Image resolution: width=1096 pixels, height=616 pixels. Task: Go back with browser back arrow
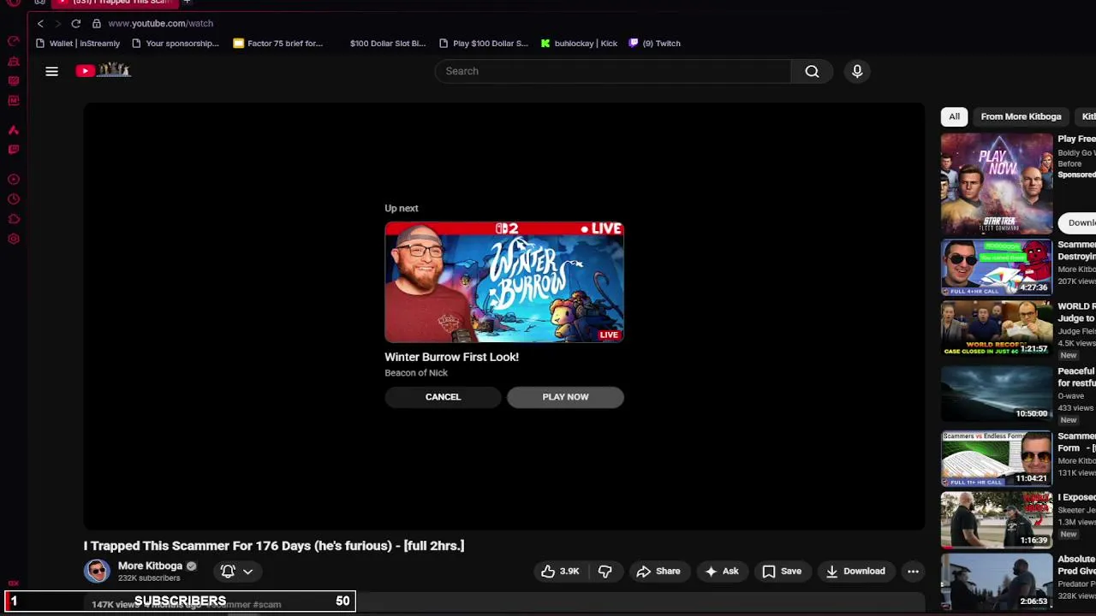click(40, 23)
